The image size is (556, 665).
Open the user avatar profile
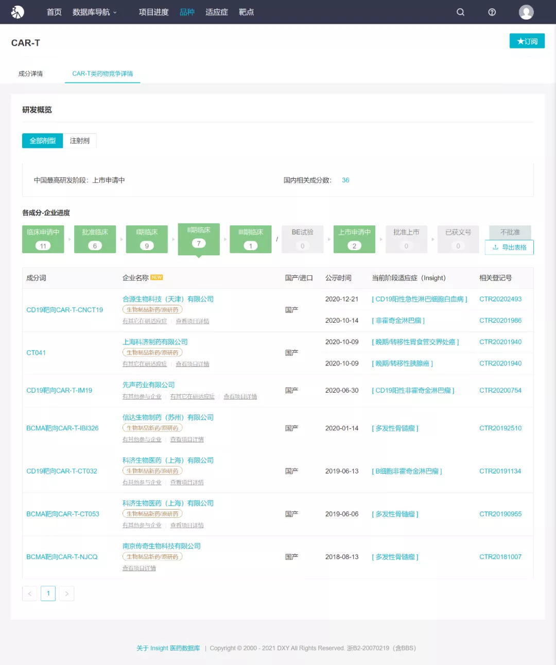526,12
